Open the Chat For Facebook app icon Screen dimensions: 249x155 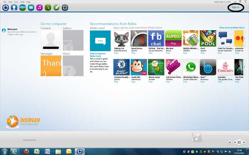tap(225, 38)
